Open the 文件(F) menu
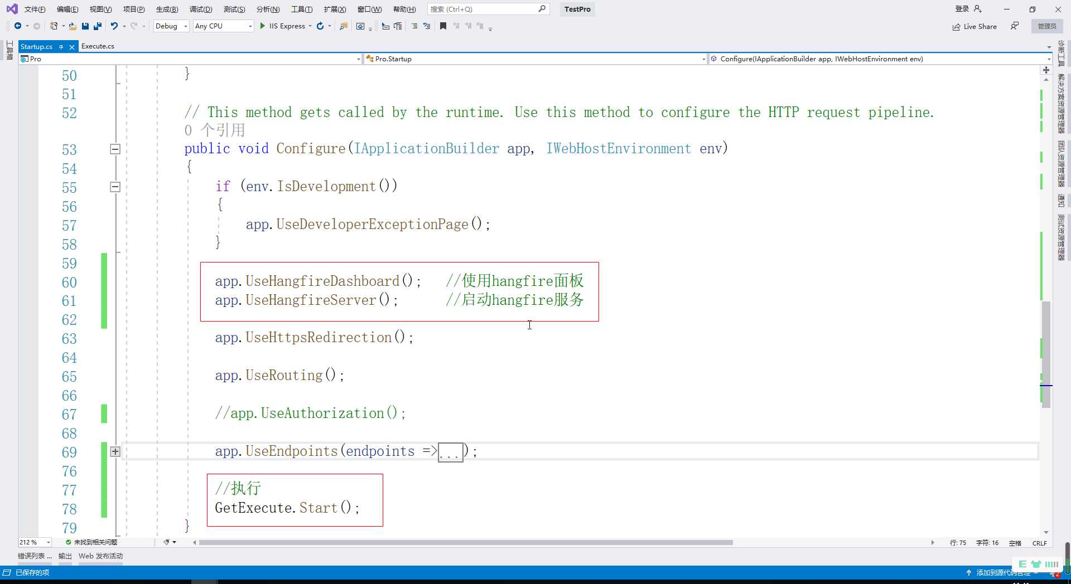This screenshot has width=1071, height=584. pos(35,9)
